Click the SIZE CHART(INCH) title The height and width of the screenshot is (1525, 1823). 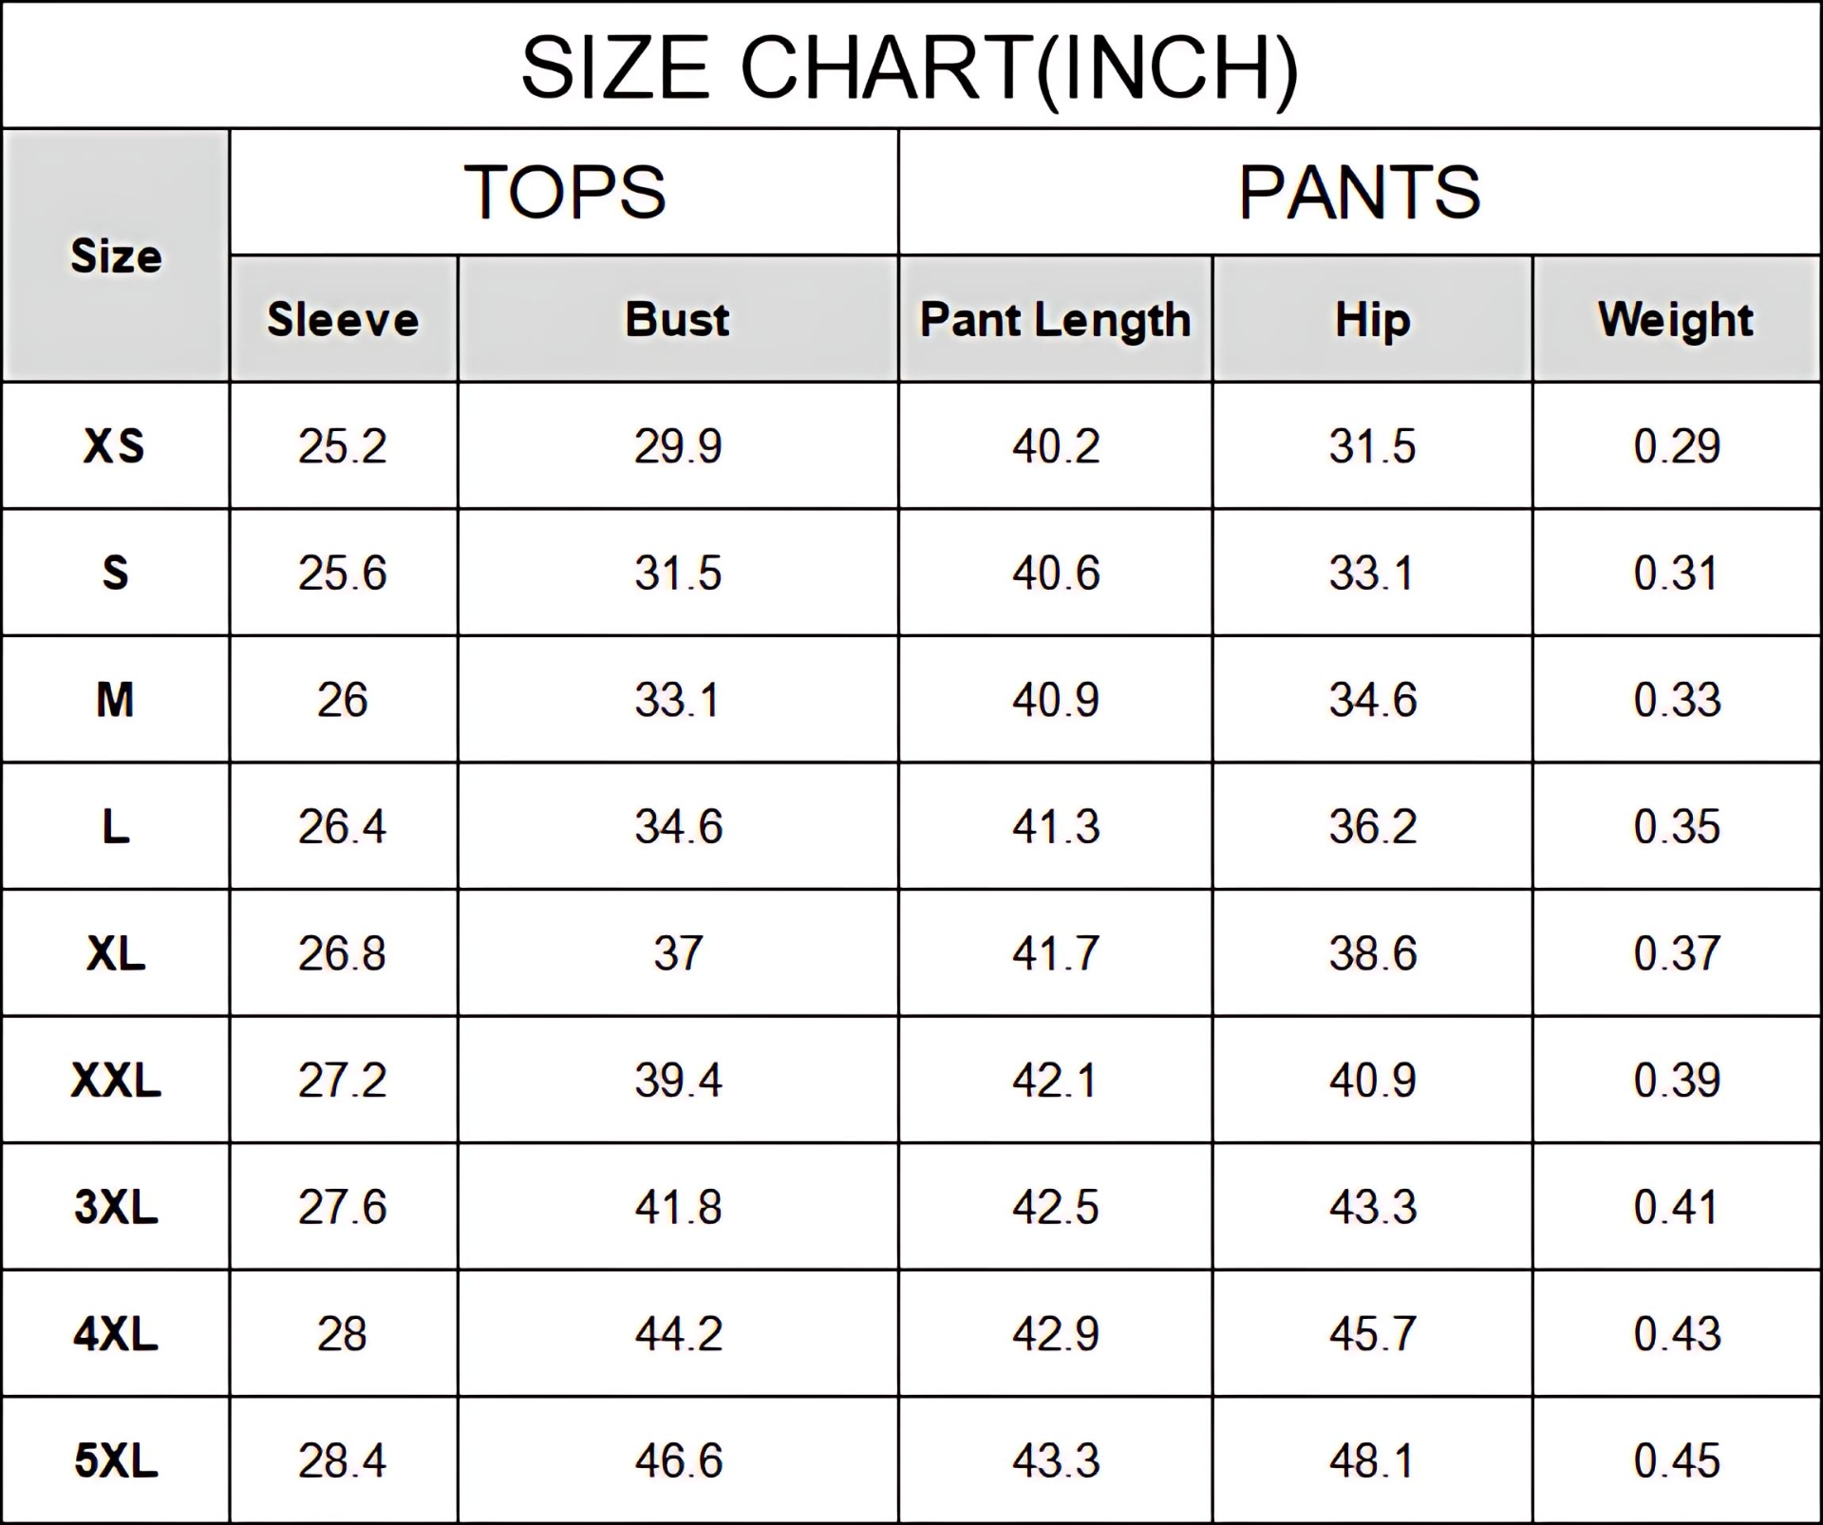click(910, 67)
